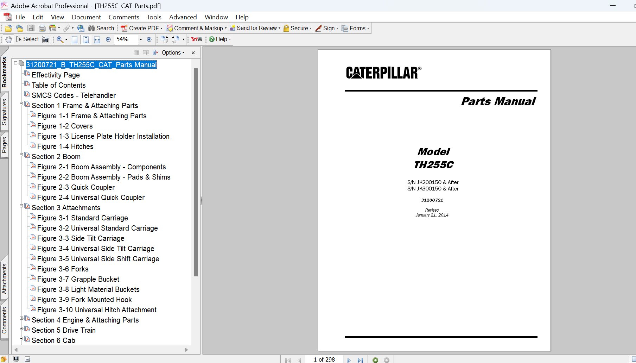
Task: Click the expand current bookmark icon
Action: tap(155, 52)
